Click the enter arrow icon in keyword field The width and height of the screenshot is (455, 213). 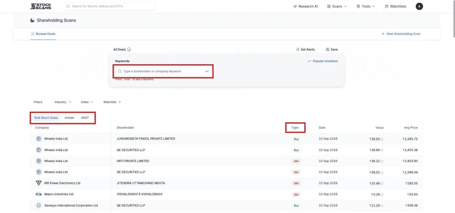click(207, 71)
